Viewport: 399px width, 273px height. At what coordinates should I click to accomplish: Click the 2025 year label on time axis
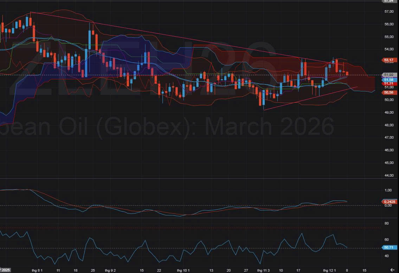(x=5, y=270)
